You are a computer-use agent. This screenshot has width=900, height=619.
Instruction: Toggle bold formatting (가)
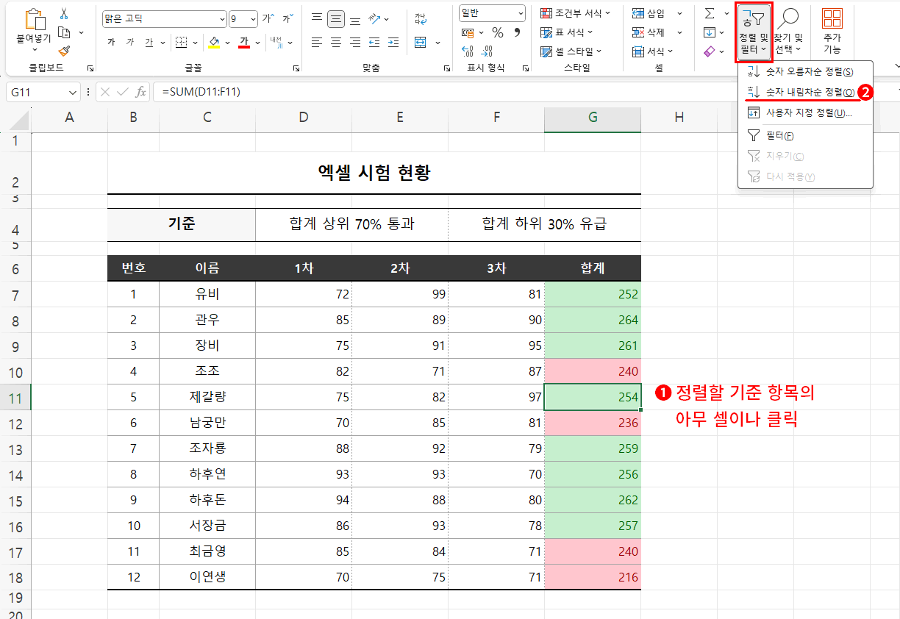coord(111,43)
